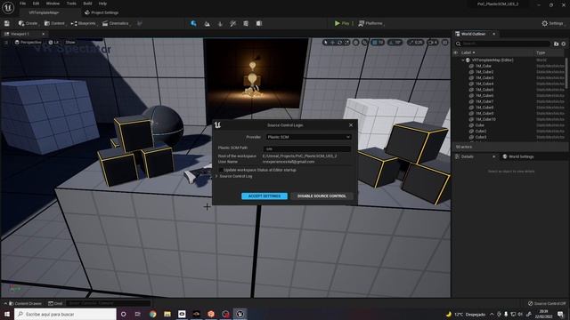The height and width of the screenshot is (320, 570).
Task: Open the World Outliner settings gear
Action: (564, 44)
